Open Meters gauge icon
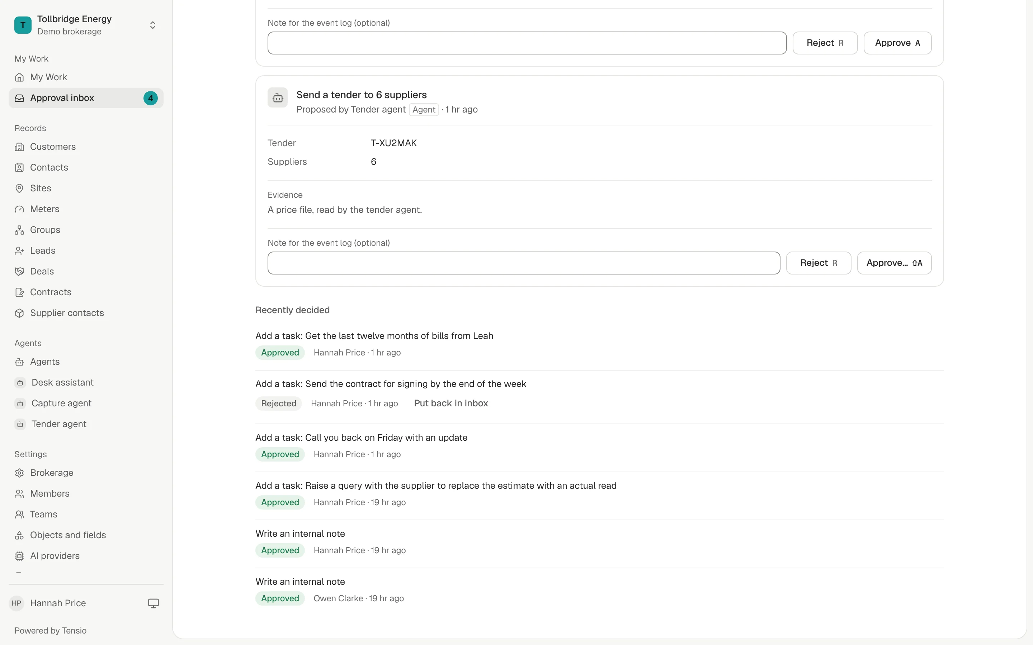 [19, 209]
